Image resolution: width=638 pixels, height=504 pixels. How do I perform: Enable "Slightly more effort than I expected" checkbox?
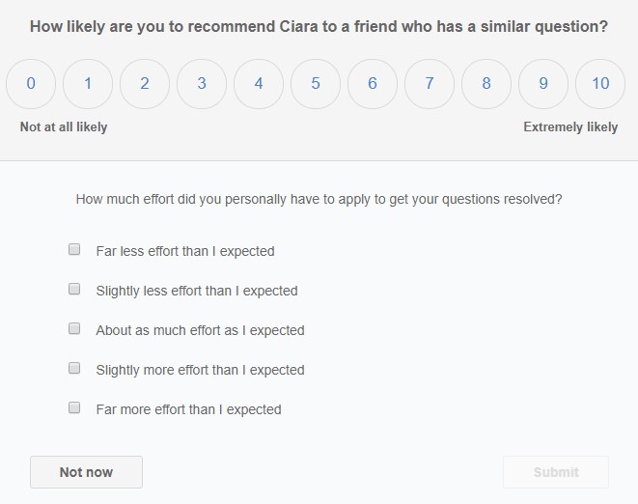click(x=74, y=369)
